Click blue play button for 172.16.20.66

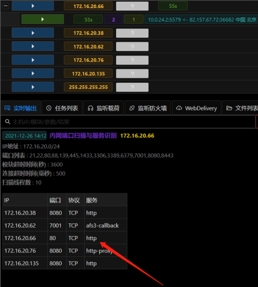tap(33, 6)
